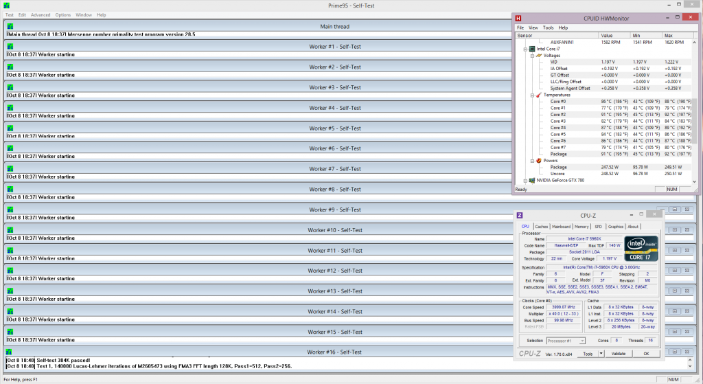703x384 pixels.
Task: Click the Worker #8 window icon
Action: click(10, 190)
